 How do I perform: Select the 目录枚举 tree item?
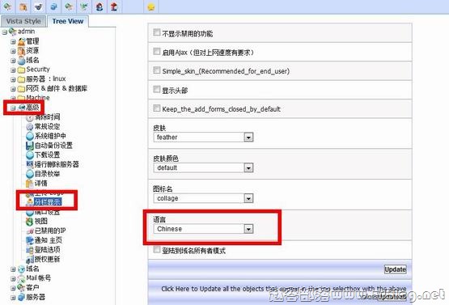click(x=47, y=174)
